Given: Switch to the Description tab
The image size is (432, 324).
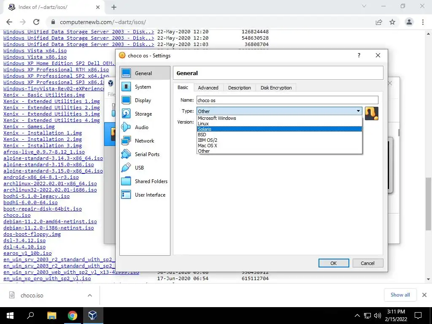Looking at the screenshot, I should click(x=240, y=88).
